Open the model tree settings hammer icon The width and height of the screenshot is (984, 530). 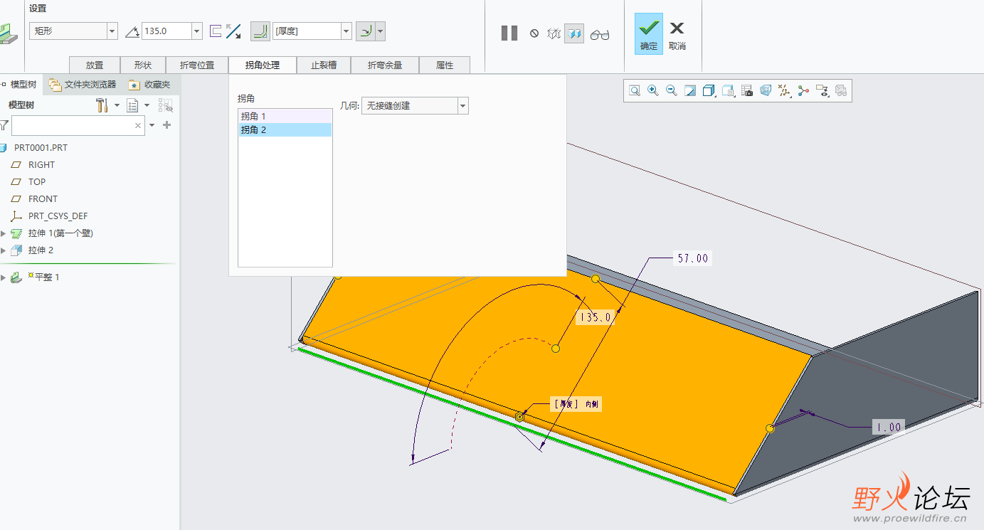coord(102,105)
